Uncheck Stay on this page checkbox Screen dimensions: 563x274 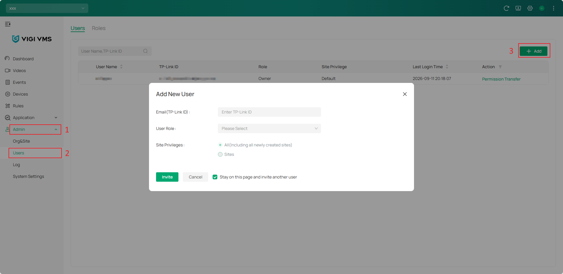pyautogui.click(x=215, y=177)
